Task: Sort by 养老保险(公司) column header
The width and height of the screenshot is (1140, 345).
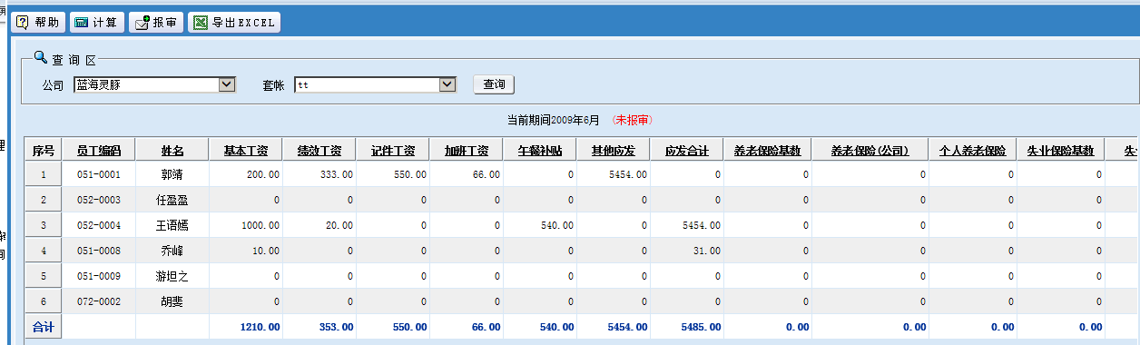Action: (x=870, y=151)
